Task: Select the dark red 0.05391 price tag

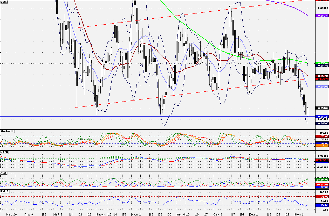Action: pyautogui.click(x=322, y=76)
